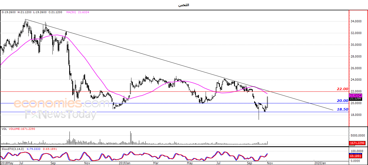Screen dimensions: 368x165
Task: Select the low value L:19.2600
Action: (40, 12)
